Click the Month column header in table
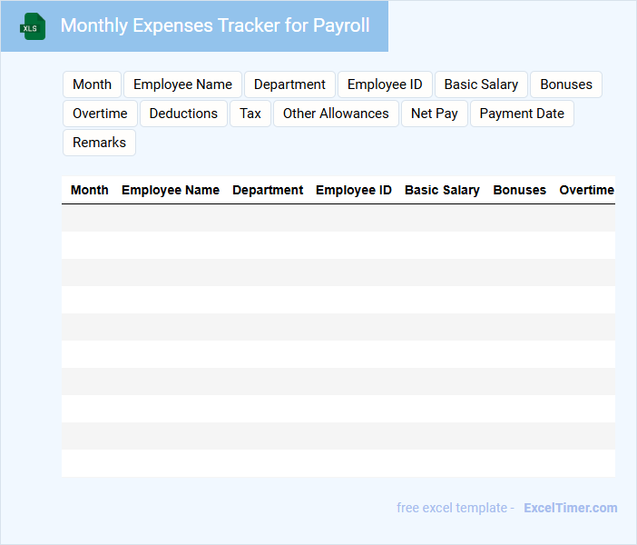 [x=89, y=190]
